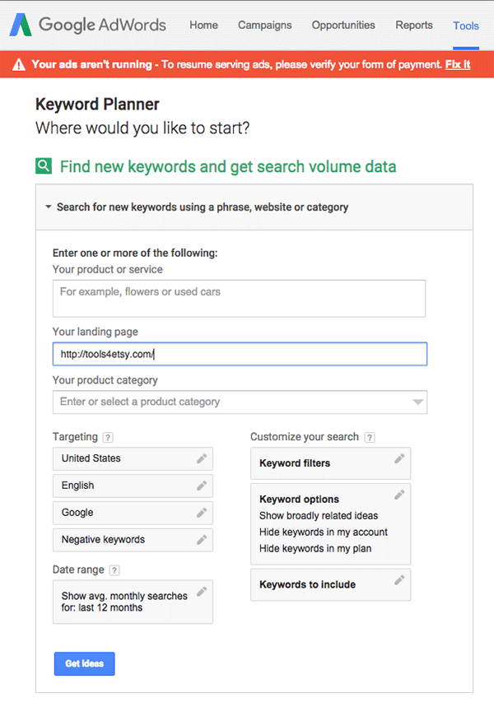
Task: Follow the Fix it payment link
Action: 457,64
